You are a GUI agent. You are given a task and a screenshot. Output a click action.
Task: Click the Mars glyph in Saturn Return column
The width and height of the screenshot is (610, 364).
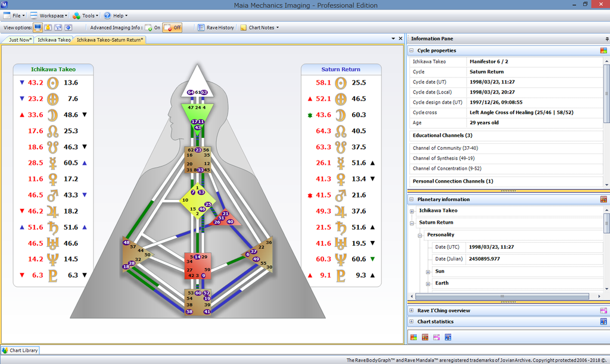tap(341, 195)
